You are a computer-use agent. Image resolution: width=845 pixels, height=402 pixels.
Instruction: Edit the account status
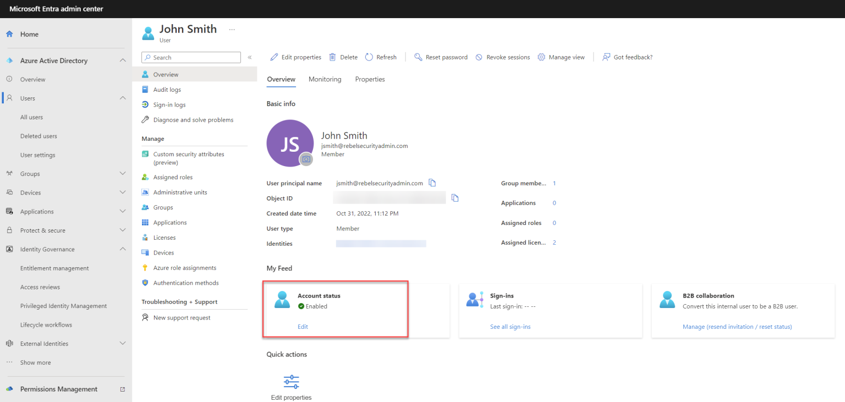tap(303, 326)
